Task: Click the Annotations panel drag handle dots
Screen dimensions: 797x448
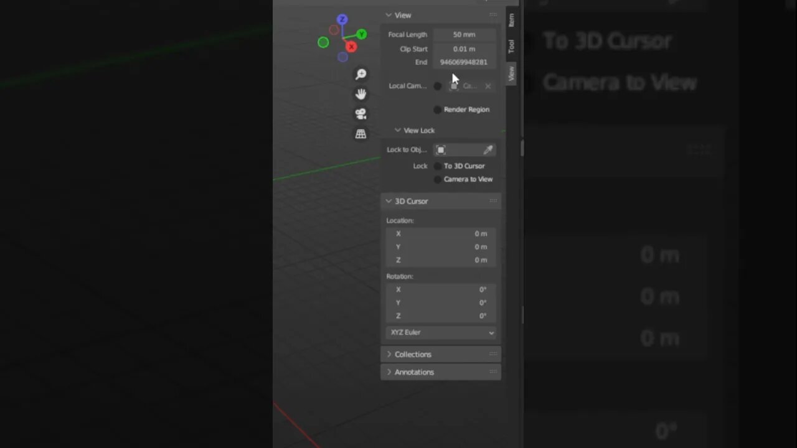Action: [x=493, y=372]
